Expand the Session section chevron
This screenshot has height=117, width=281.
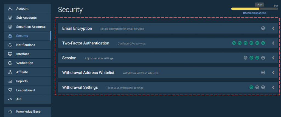(273, 58)
